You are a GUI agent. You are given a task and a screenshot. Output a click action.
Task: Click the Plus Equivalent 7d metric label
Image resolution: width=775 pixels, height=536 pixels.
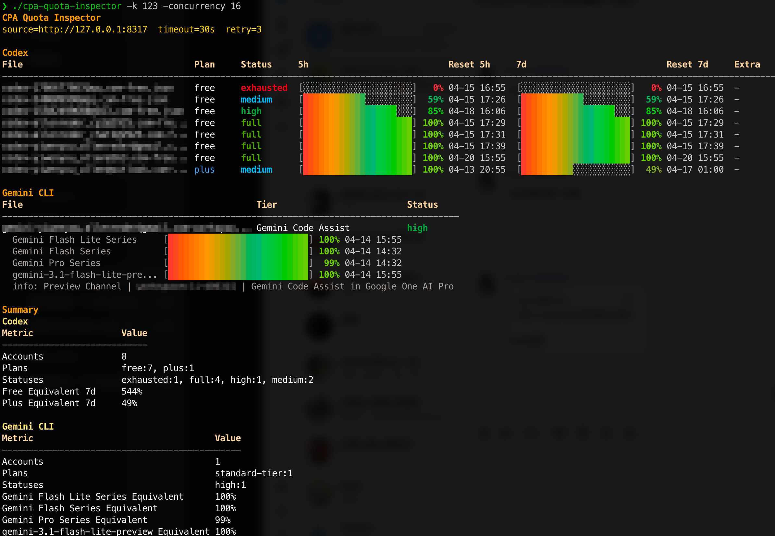(49, 403)
